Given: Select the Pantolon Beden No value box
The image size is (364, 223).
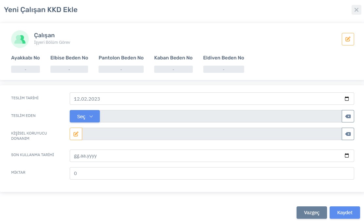Looking at the screenshot, I should pos(121,69).
